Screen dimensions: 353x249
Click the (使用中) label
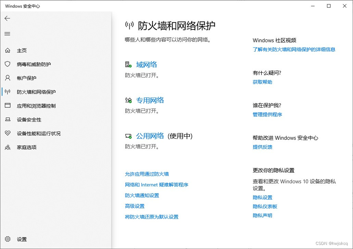[180, 136]
